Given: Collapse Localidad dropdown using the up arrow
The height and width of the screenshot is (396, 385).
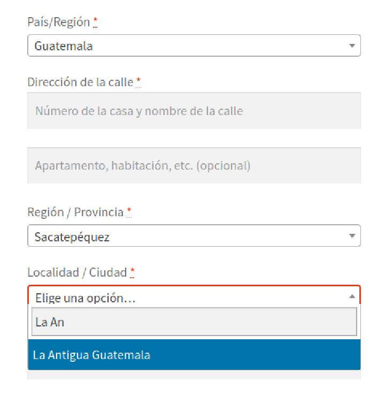Looking at the screenshot, I should (352, 296).
